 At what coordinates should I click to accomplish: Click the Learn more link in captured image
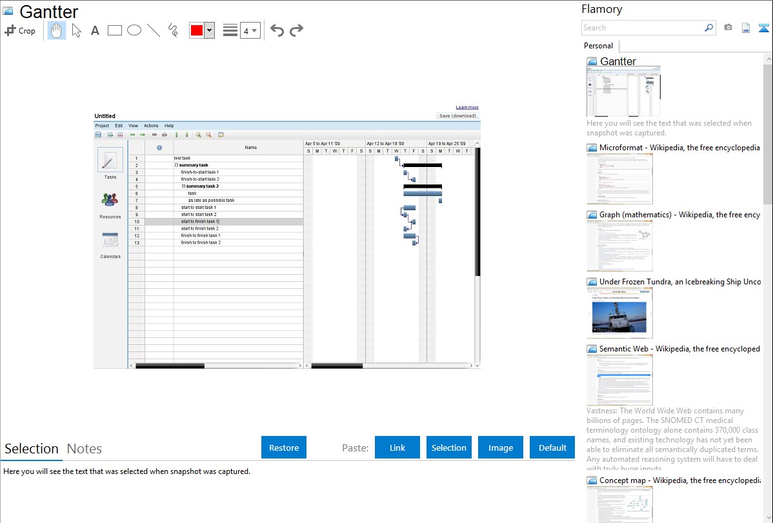pos(467,107)
